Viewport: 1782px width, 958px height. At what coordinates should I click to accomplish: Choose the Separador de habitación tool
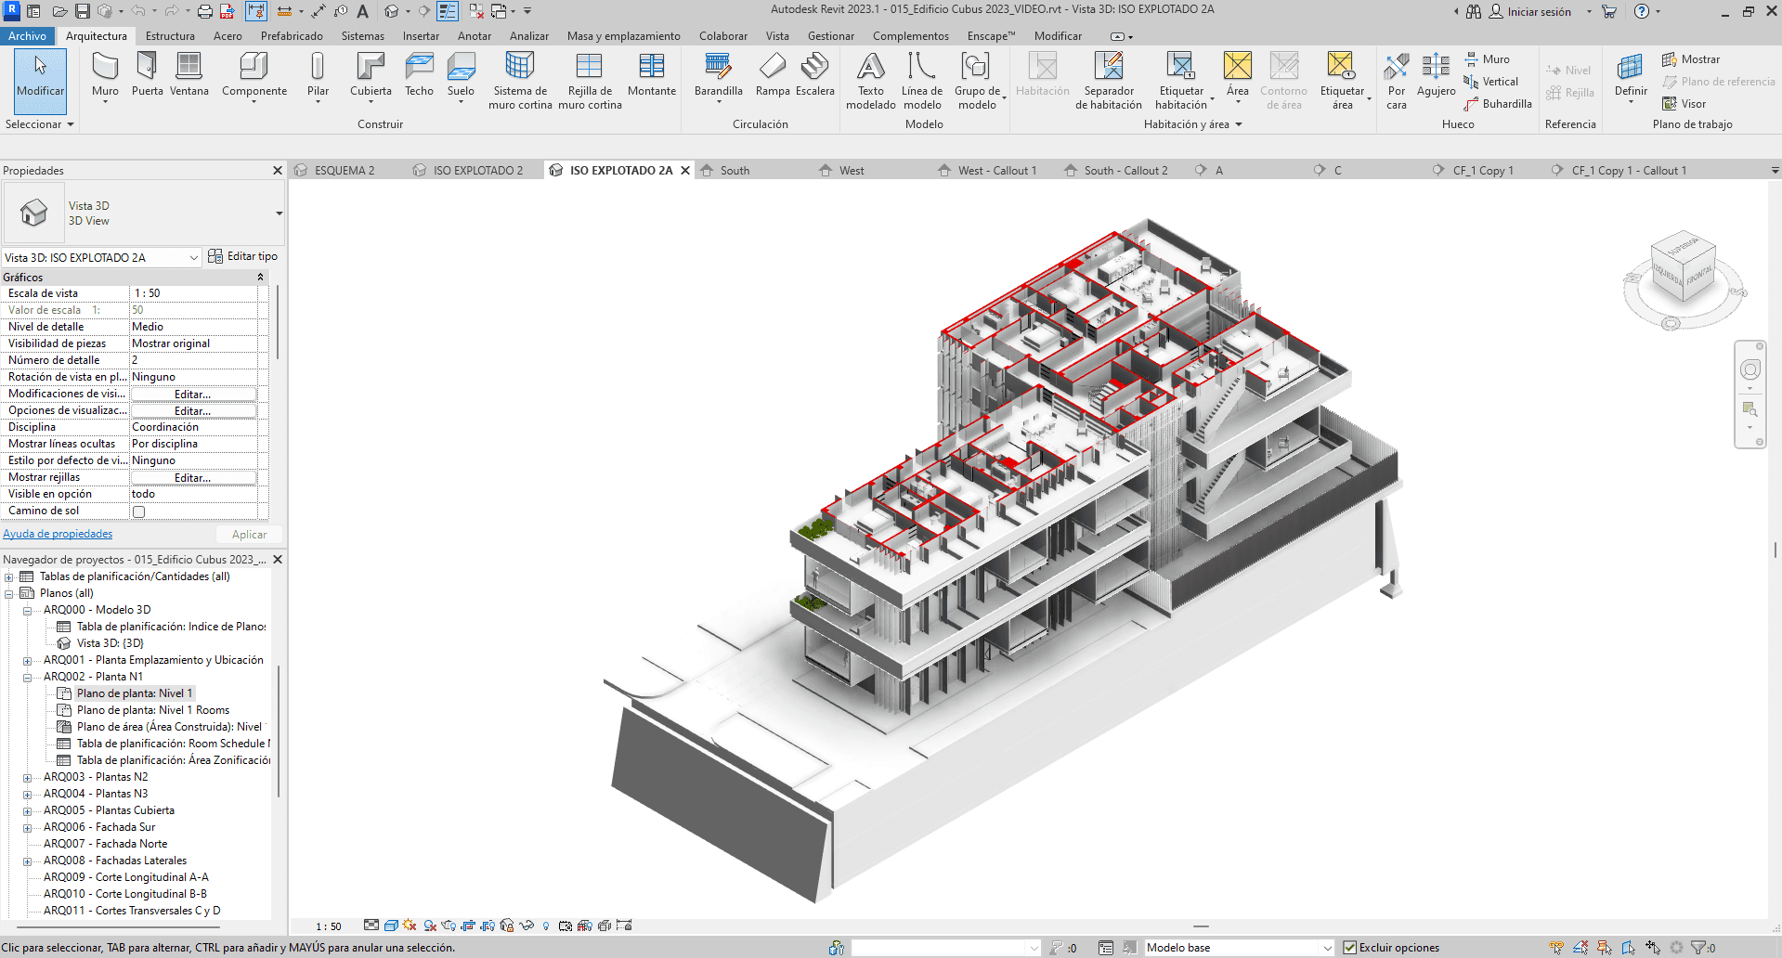click(1109, 80)
